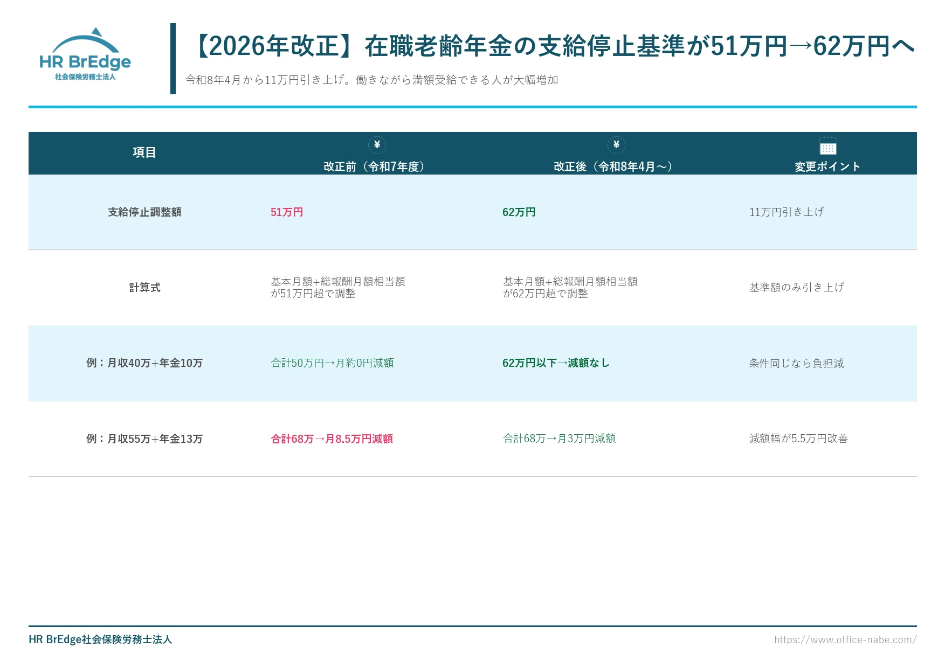
Task: Click the 合計68万→月3万円減額 cell
Action: point(559,439)
